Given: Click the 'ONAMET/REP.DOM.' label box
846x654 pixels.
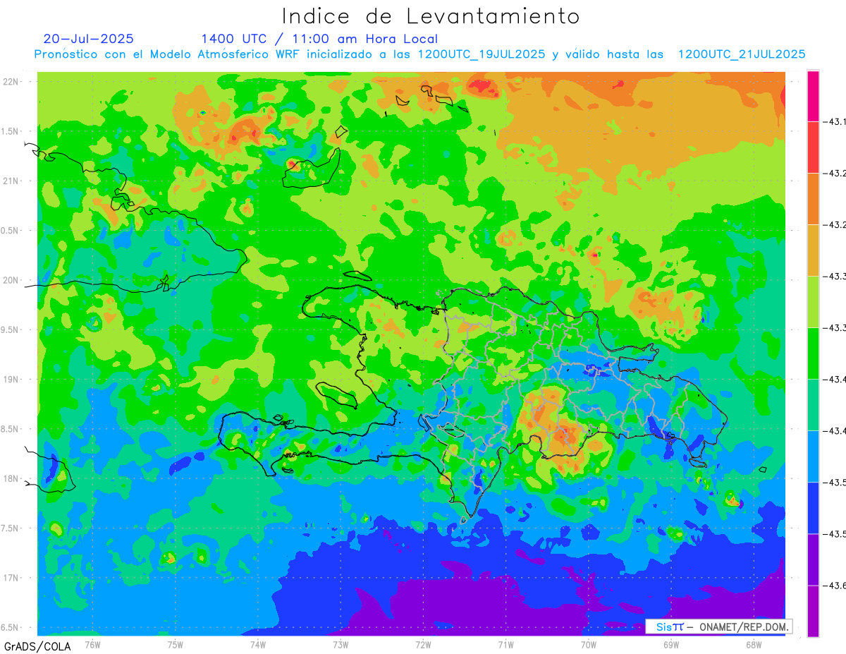Looking at the screenshot, I should [x=719, y=626].
